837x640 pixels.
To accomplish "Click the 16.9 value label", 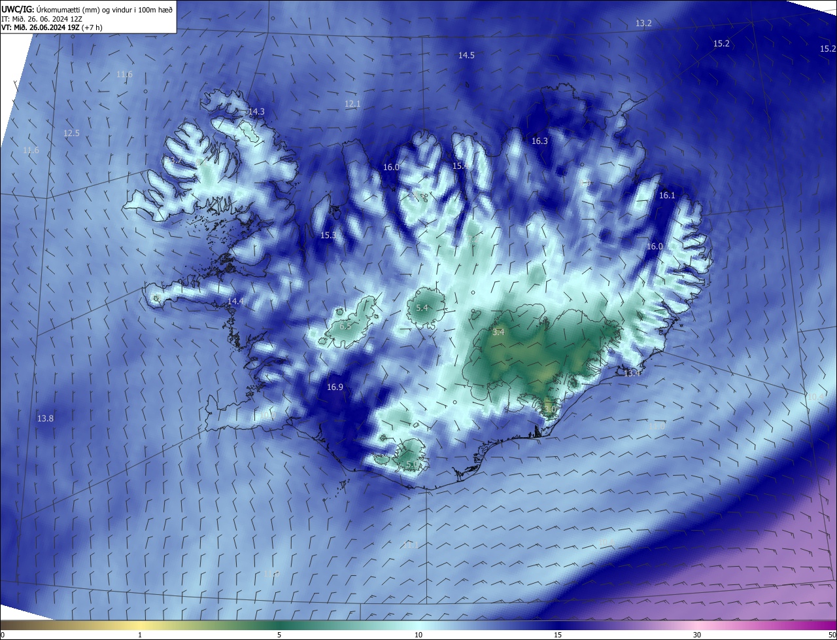I will 335,387.
